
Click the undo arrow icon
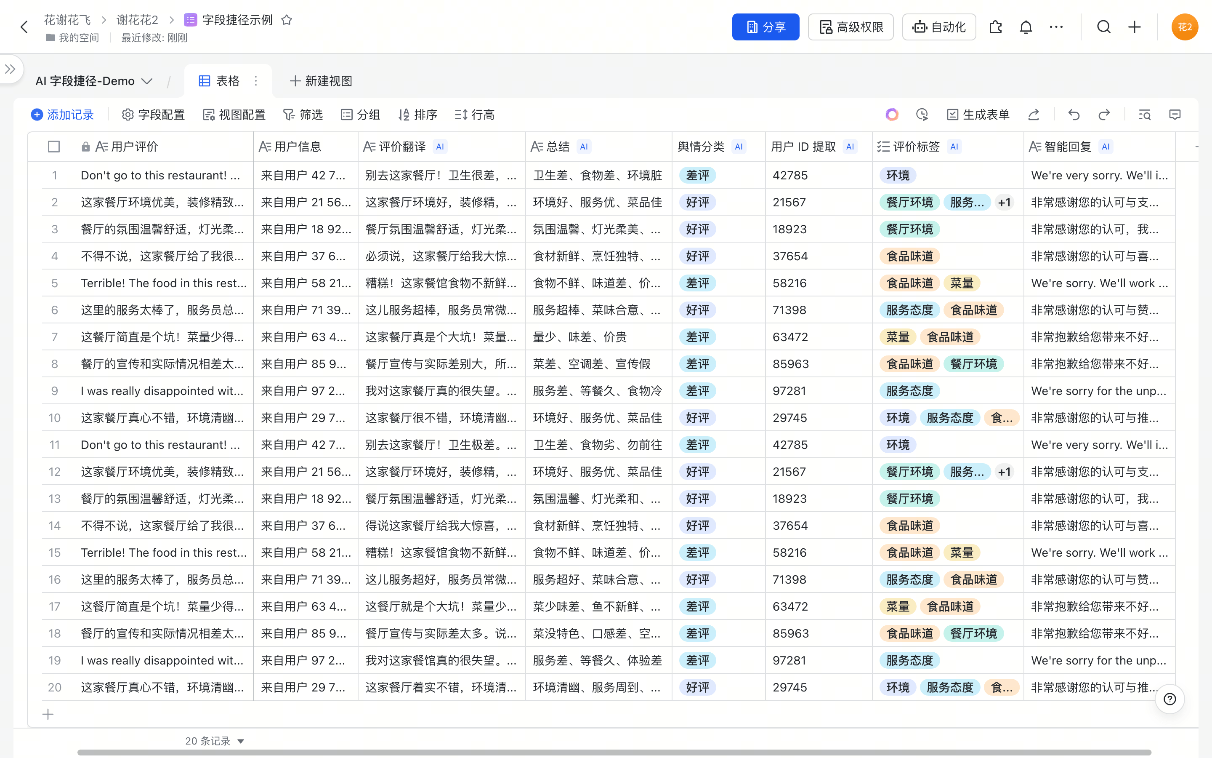[1073, 115]
